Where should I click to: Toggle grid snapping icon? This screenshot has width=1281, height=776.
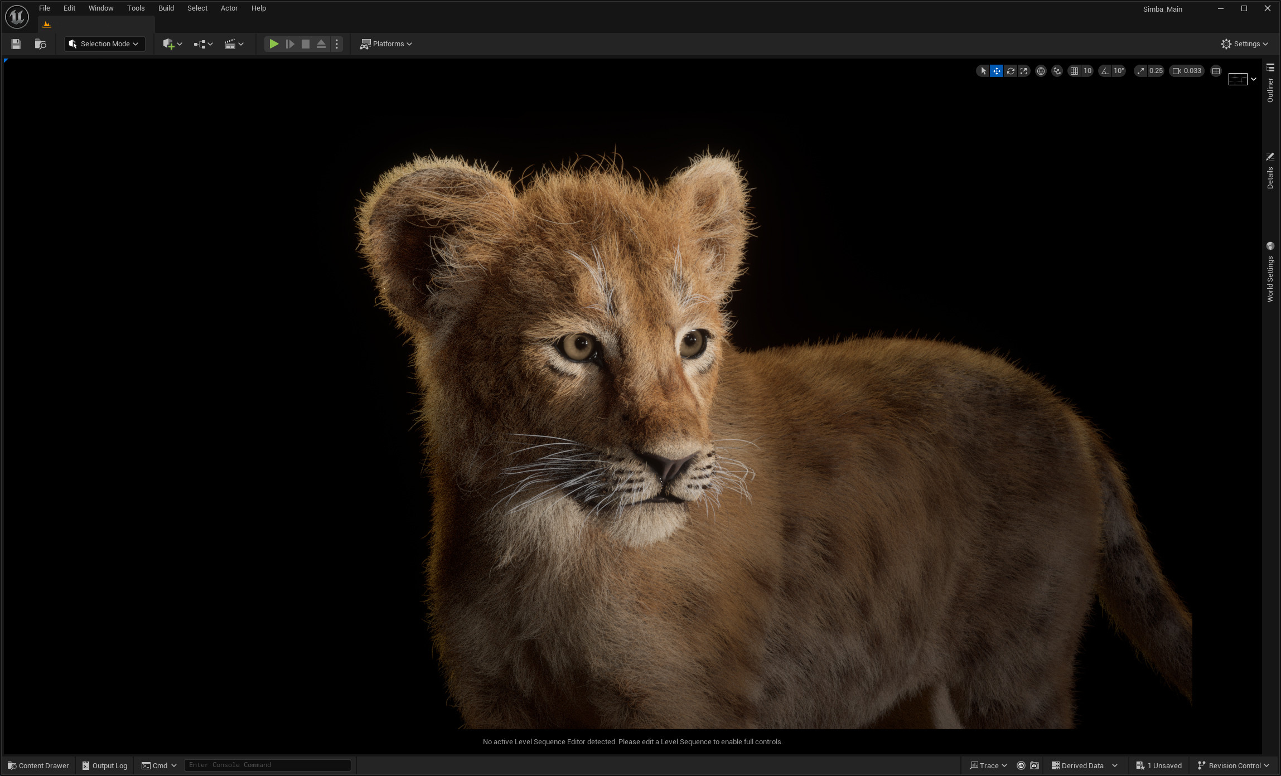[x=1074, y=71]
